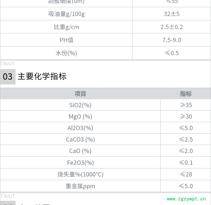
Task: Select the SiO2(%) row label
Action: pos(80,105)
